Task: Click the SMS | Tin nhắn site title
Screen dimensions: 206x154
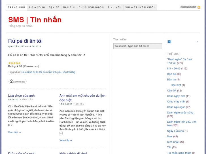Action: [x=35, y=20]
